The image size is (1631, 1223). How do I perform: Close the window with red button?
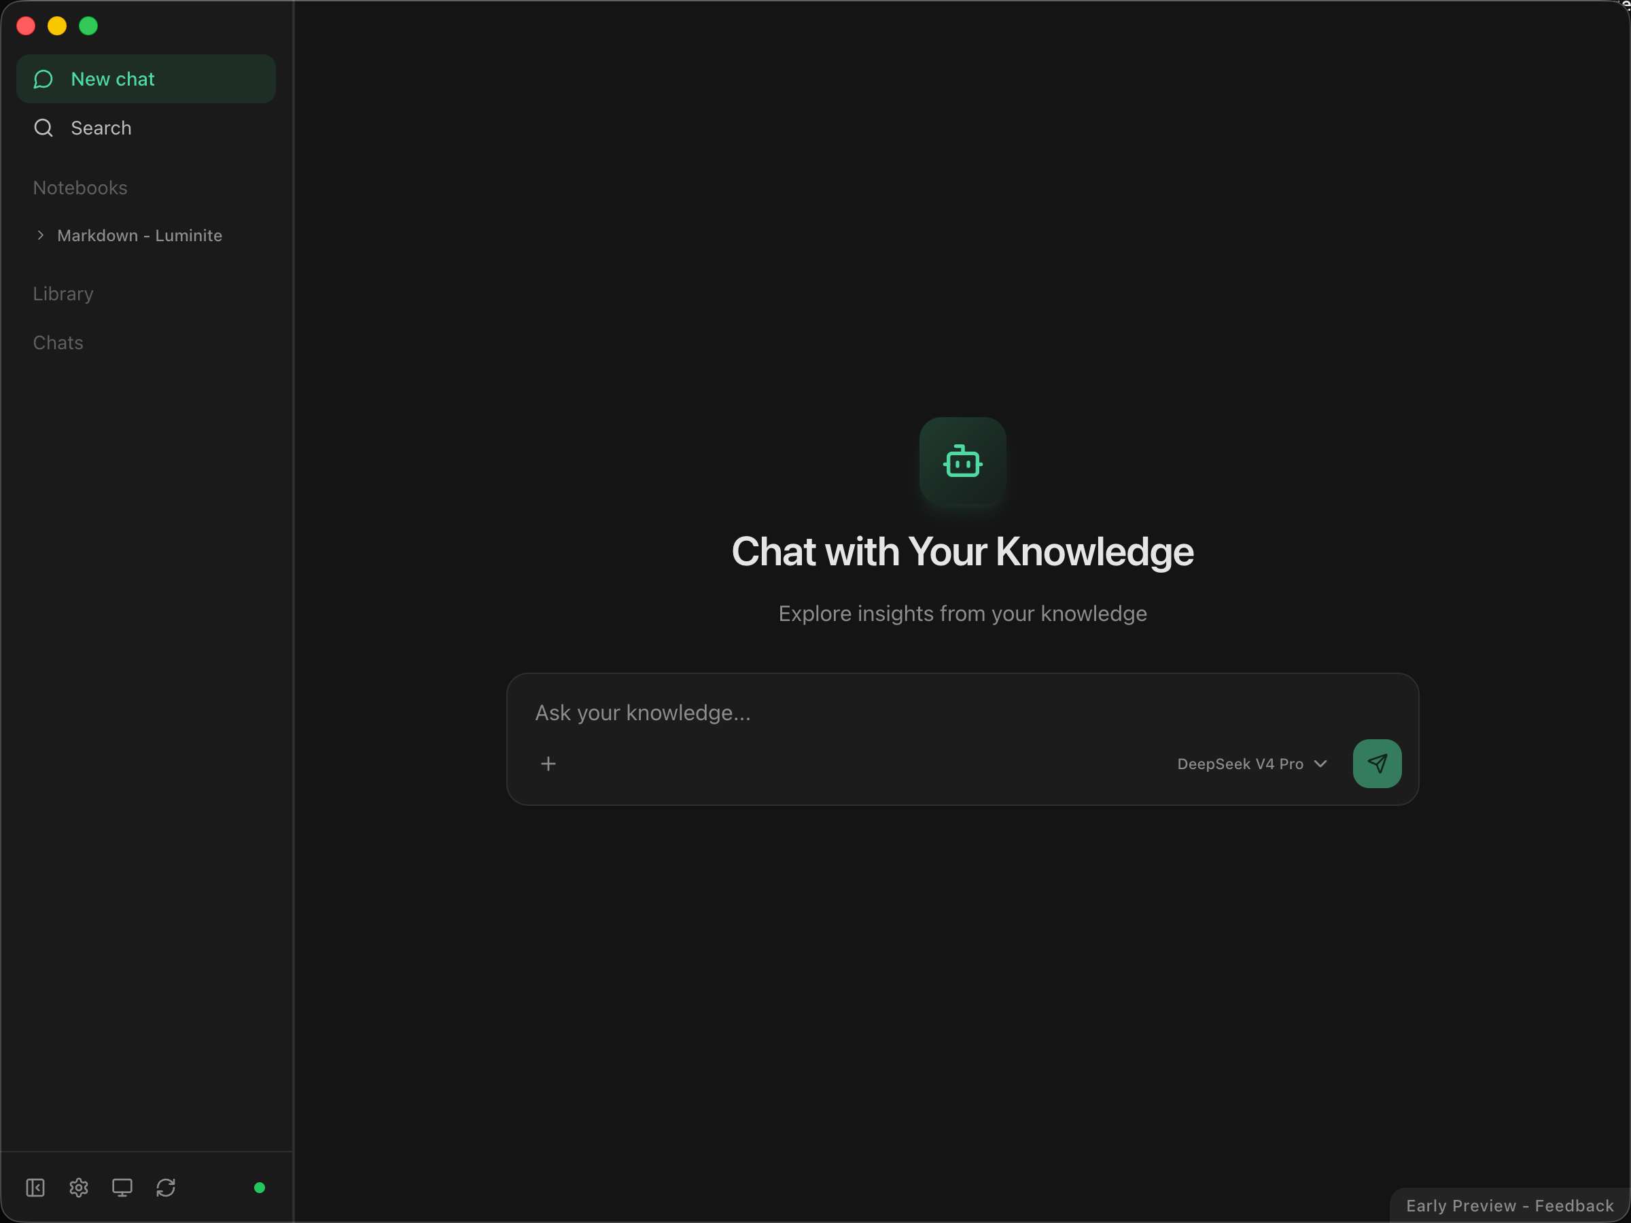tap(26, 26)
